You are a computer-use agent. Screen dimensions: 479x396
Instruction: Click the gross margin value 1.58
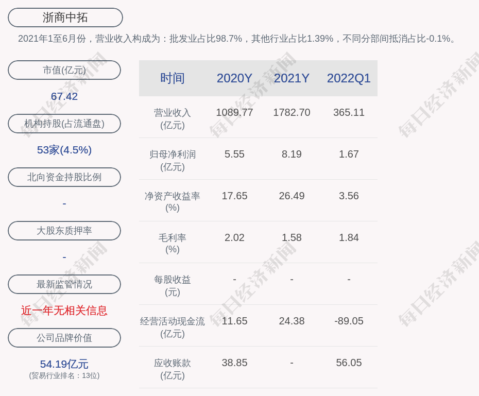tap(292, 237)
